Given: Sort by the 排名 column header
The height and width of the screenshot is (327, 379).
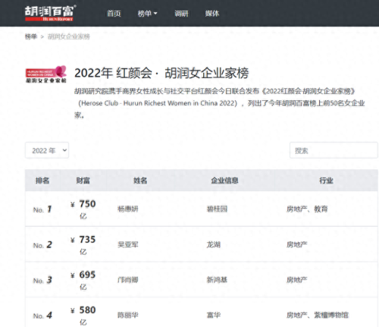Looking at the screenshot, I should [42, 181].
